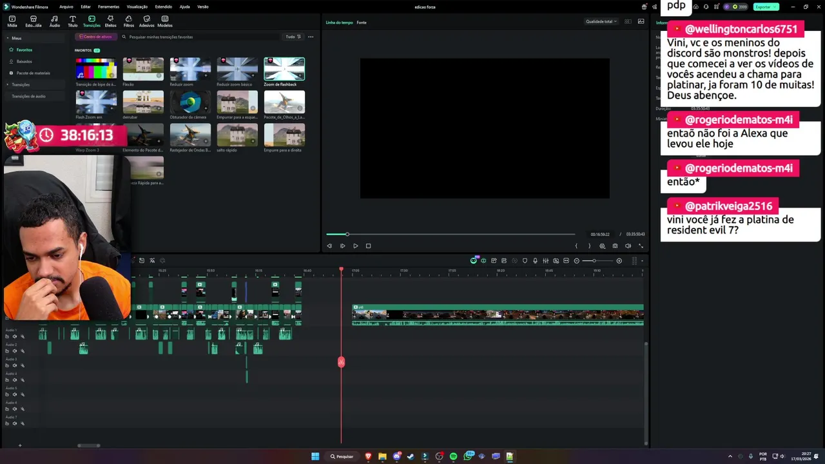The width and height of the screenshot is (825, 464).
Task: Set mark-out point bracket icon
Action: point(589,246)
